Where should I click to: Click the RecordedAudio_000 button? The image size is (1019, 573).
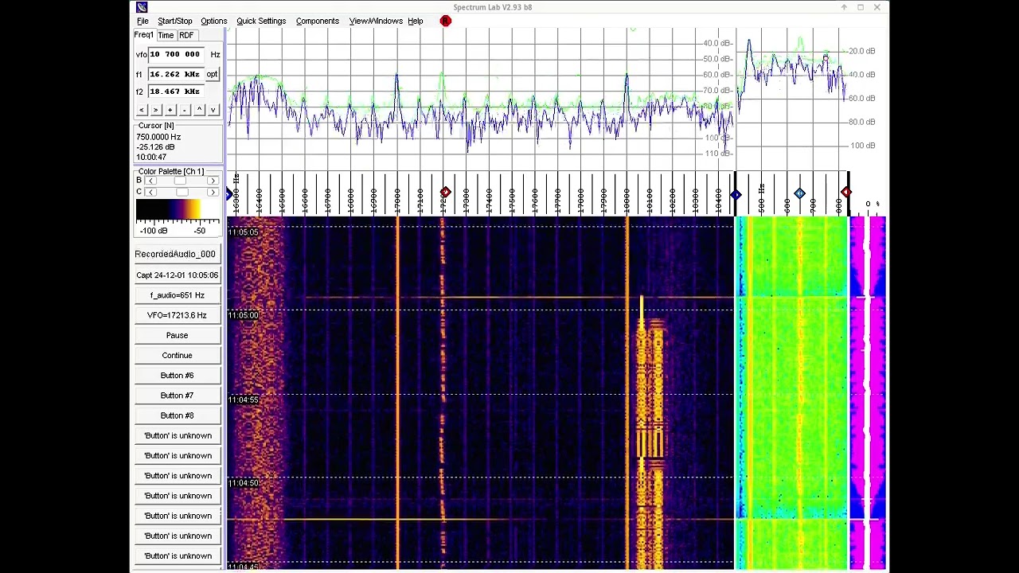pos(177,254)
